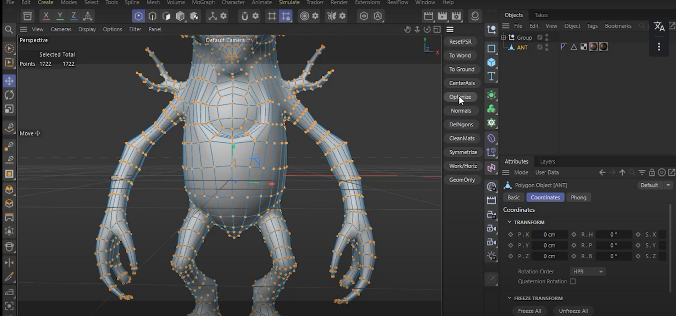Click the Optimize button
Image resolution: width=676 pixels, height=316 pixels.
pos(460,97)
